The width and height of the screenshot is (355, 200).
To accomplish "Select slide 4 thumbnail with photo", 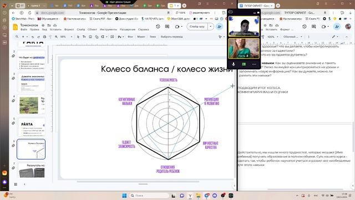I will pyautogui.click(x=31, y=105).
